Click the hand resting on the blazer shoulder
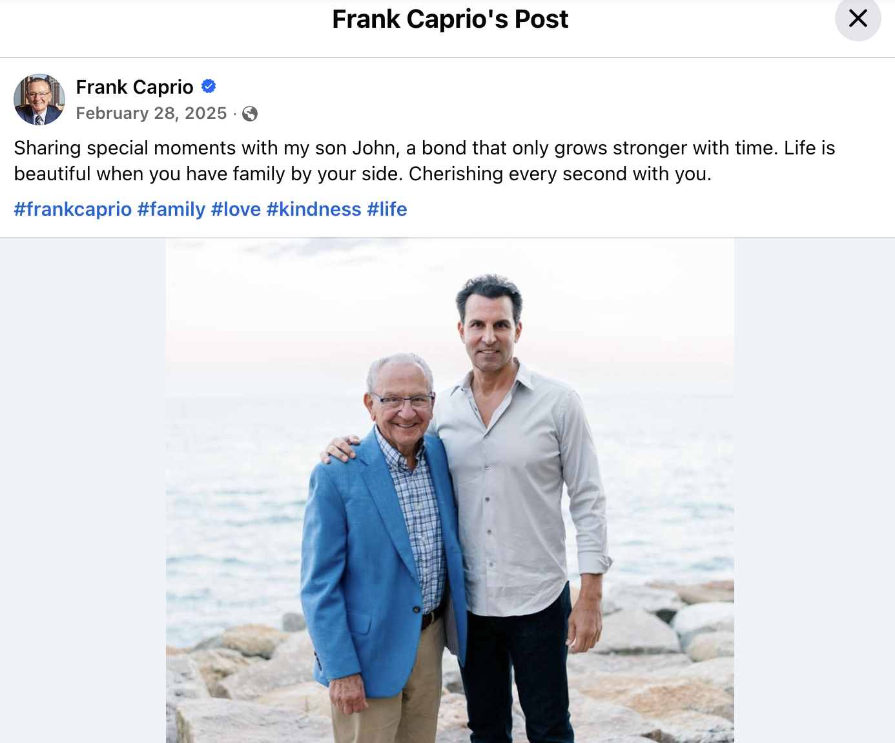Image resolution: width=895 pixels, height=743 pixels. [x=340, y=447]
